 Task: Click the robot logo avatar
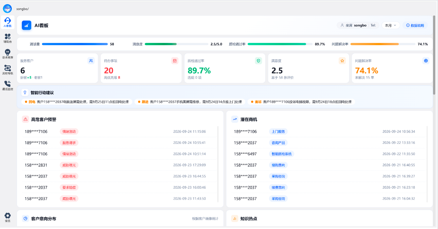(7, 9)
